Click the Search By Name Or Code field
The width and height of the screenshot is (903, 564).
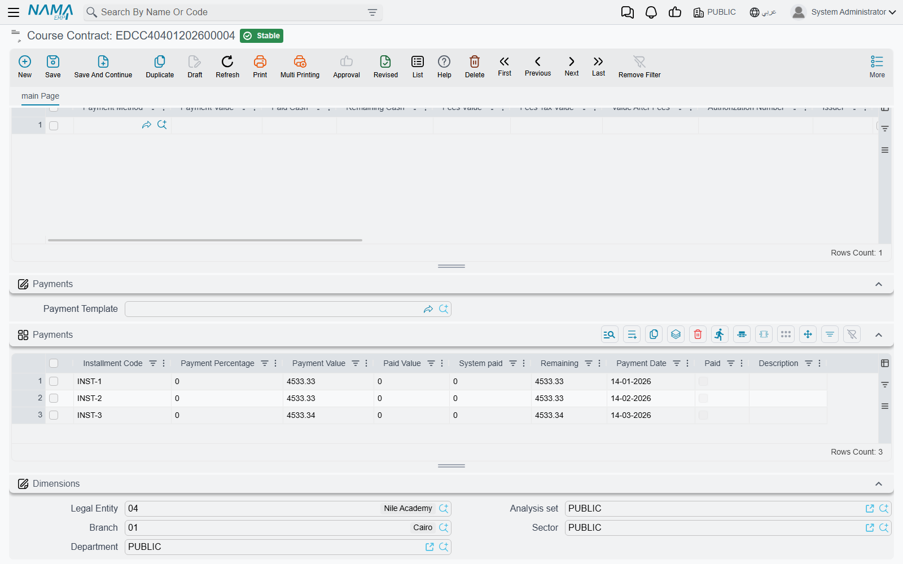[x=231, y=12]
